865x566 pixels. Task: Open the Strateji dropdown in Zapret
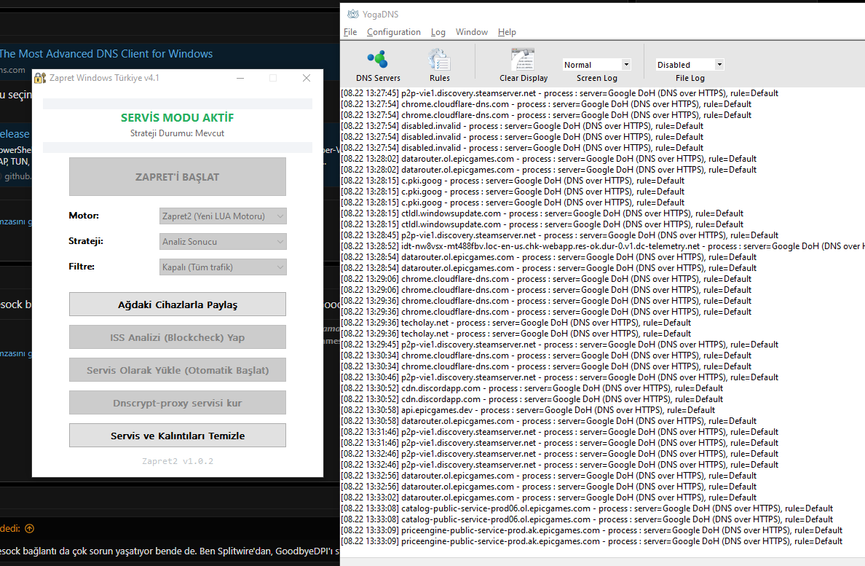[x=223, y=242]
